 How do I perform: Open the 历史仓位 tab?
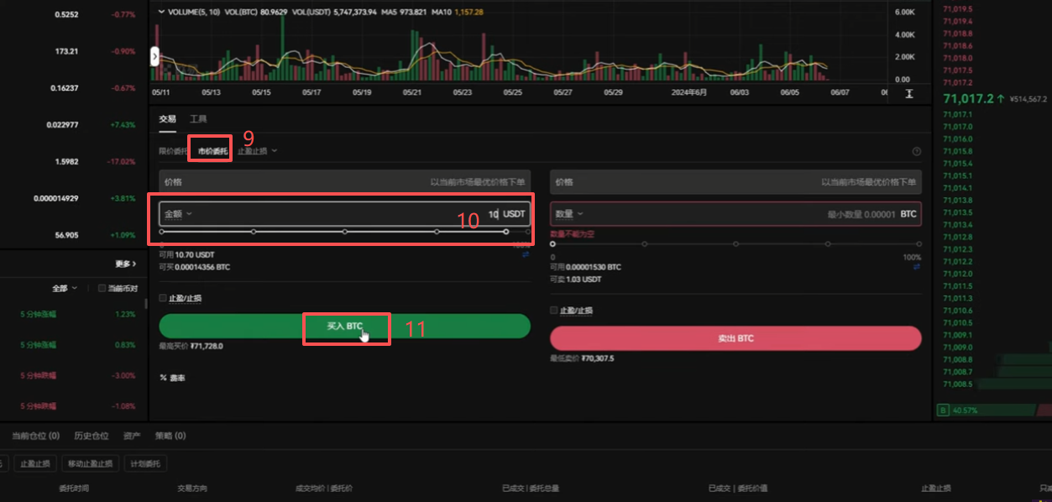click(x=91, y=436)
